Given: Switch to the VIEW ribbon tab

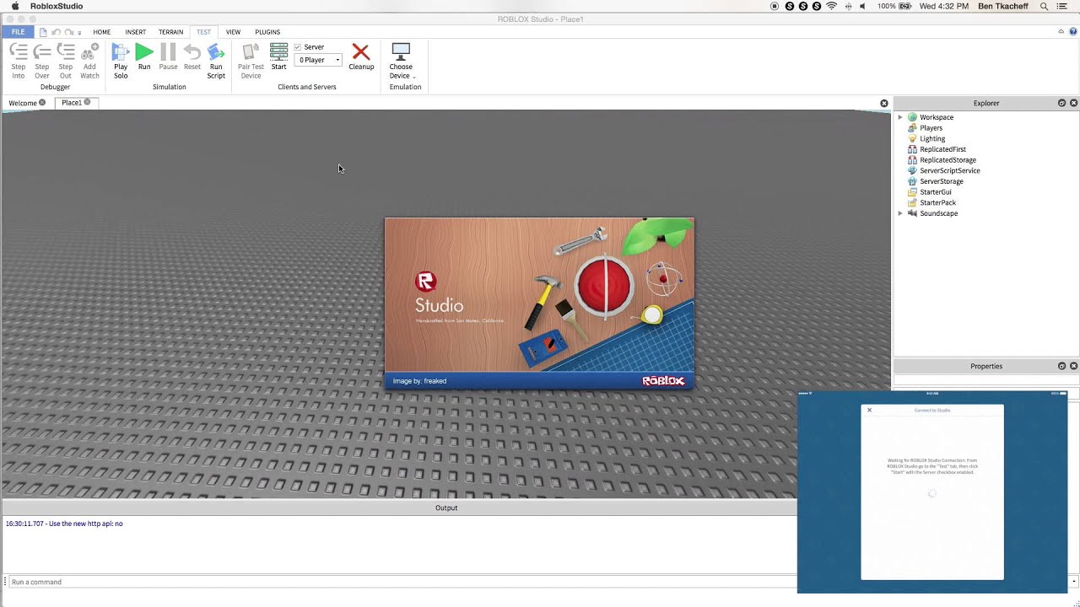Looking at the screenshot, I should pyautogui.click(x=233, y=32).
